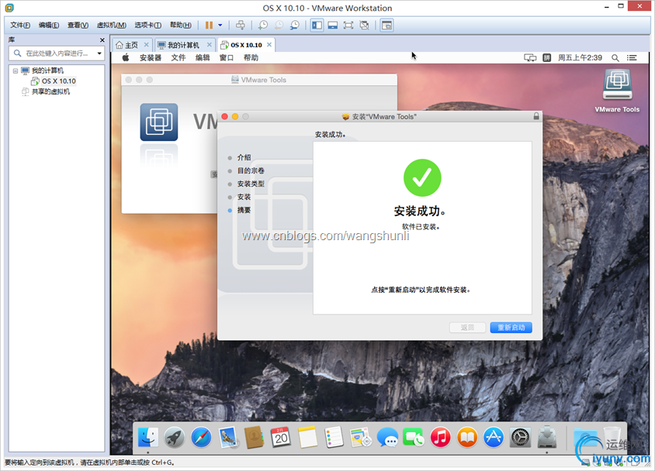Close the 我的计算机 tab
The width and height of the screenshot is (655, 471).
[210, 45]
